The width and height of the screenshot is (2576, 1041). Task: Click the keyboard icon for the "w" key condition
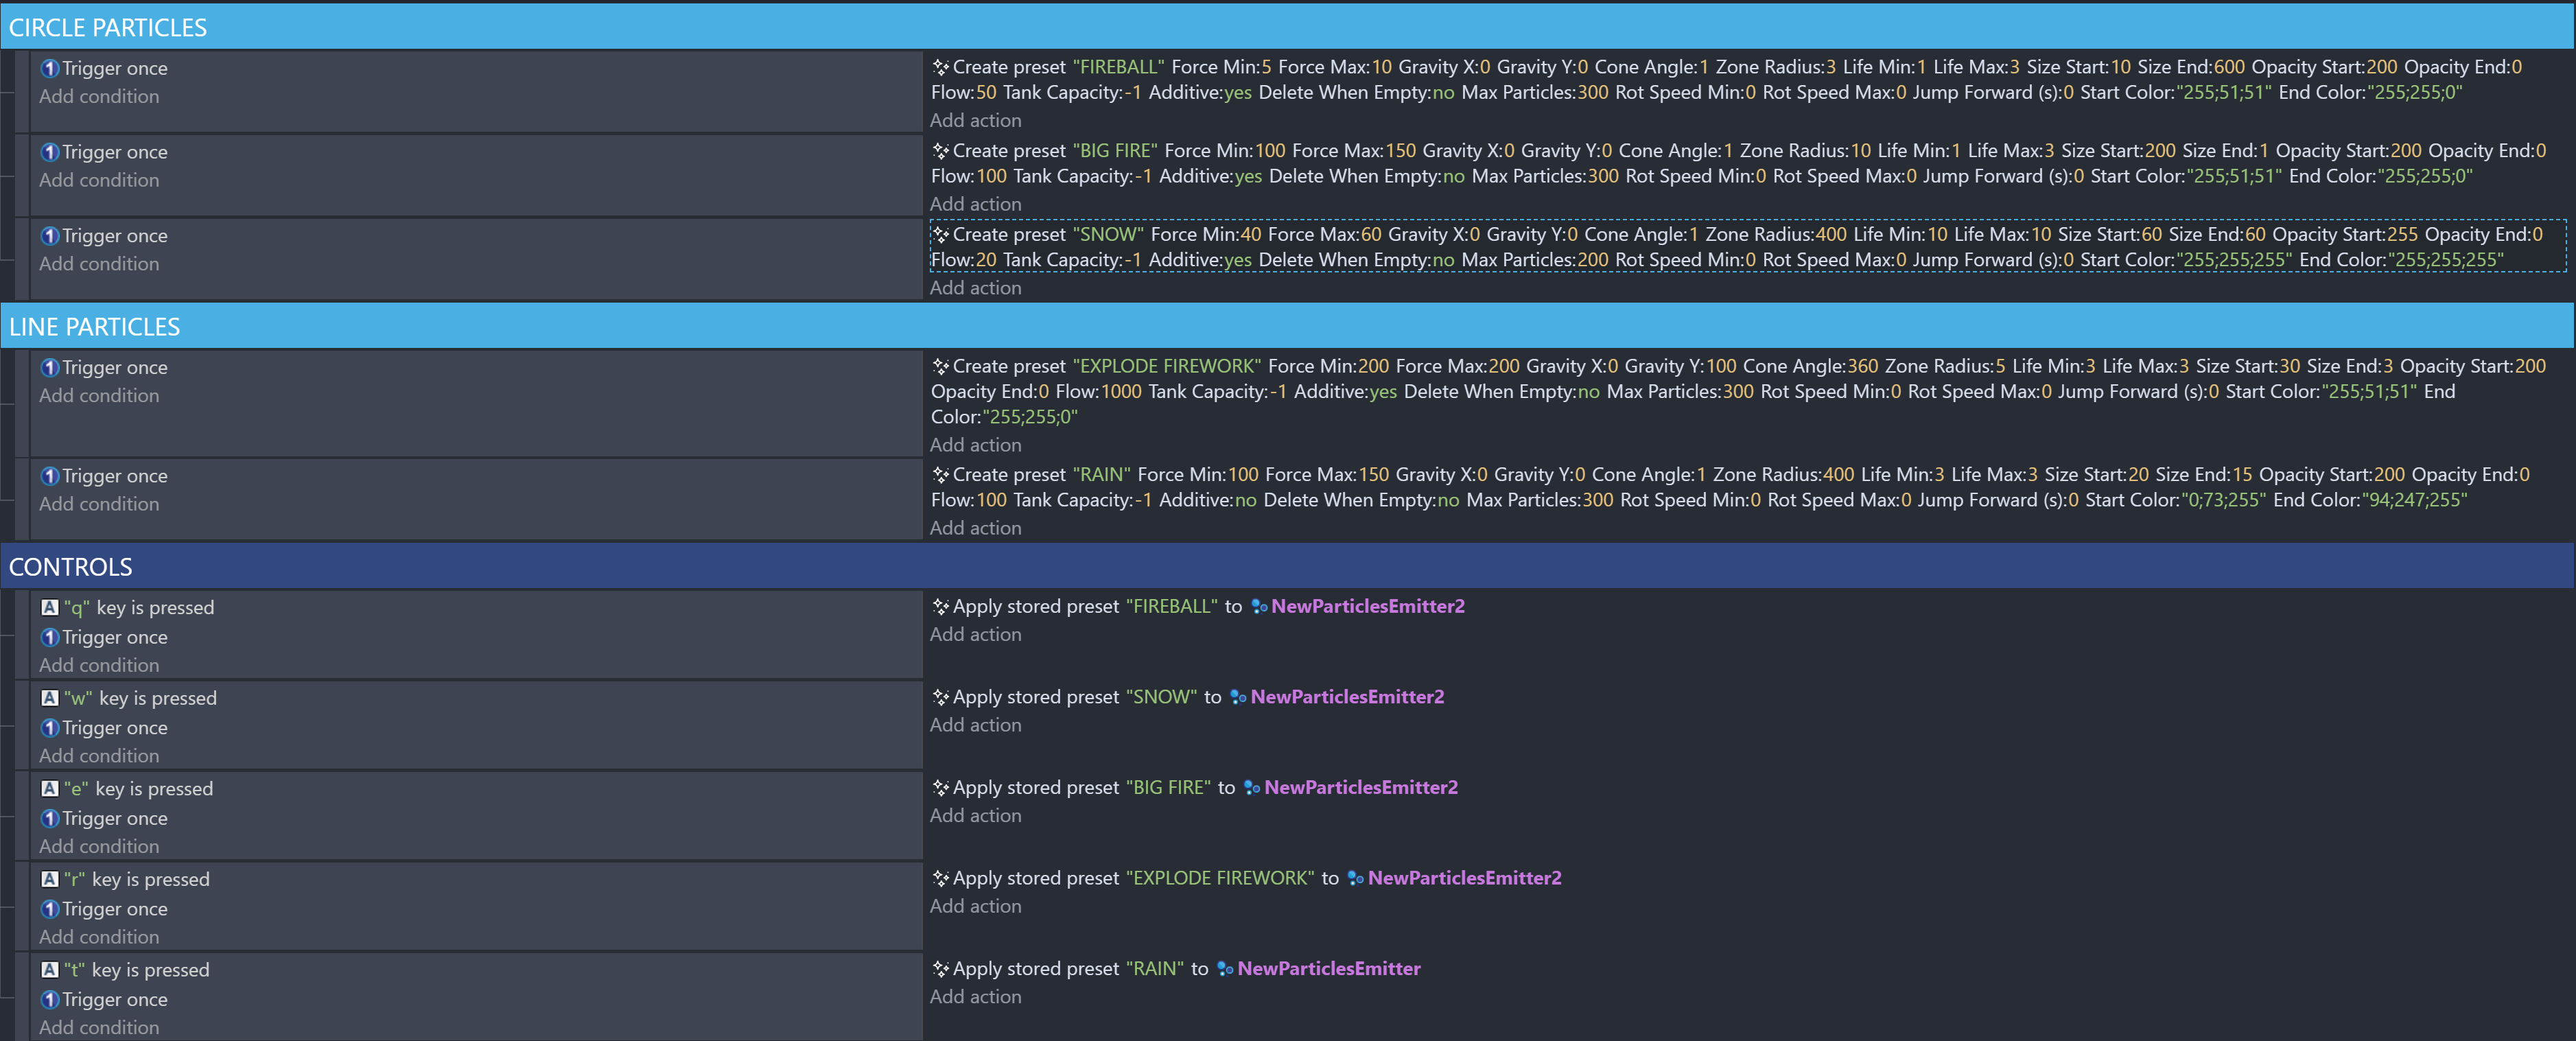(50, 698)
